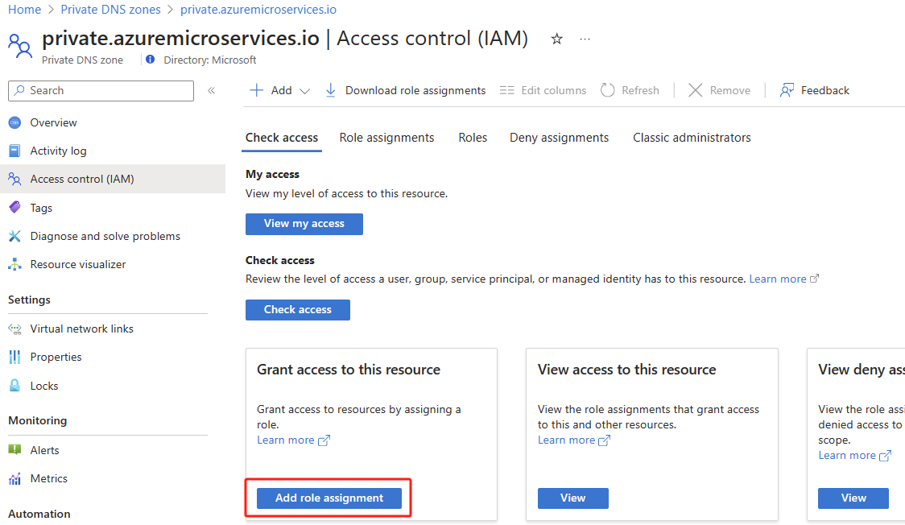Click the Add role assignment button
The height and width of the screenshot is (525, 905).
(328, 498)
